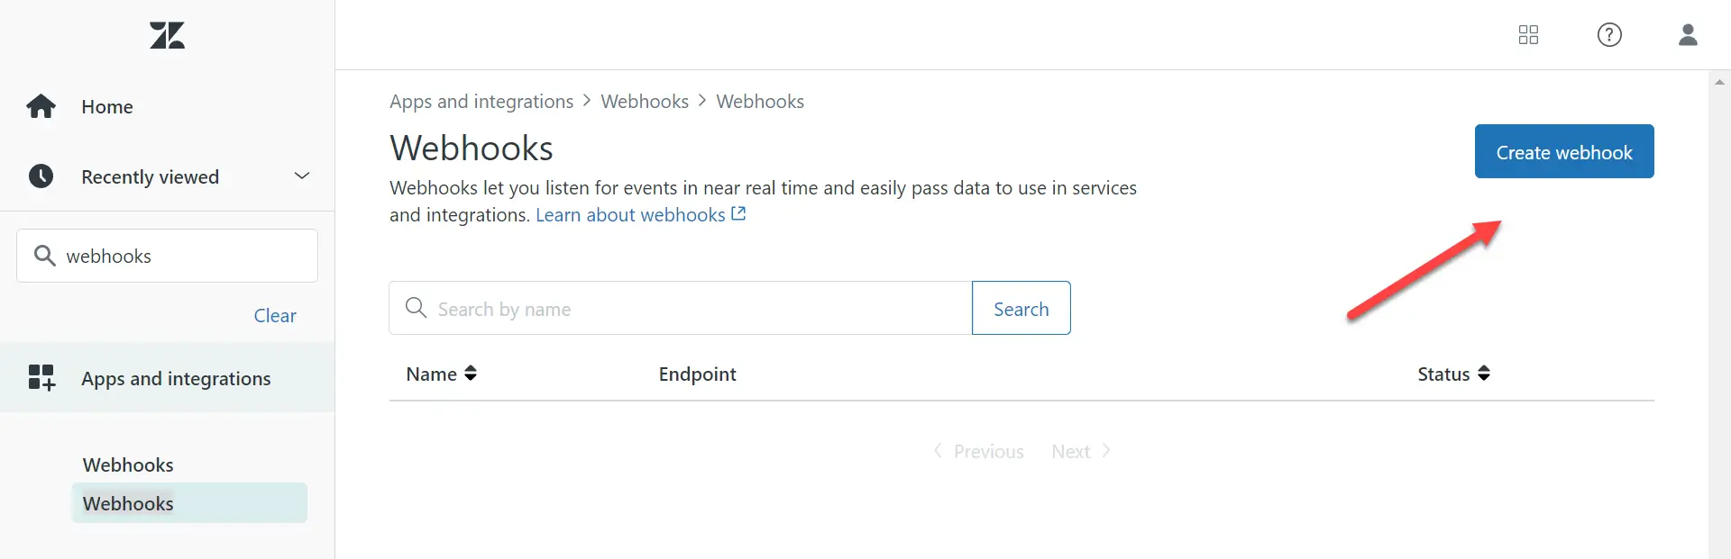Open the Home page via the house icon

pyautogui.click(x=41, y=105)
